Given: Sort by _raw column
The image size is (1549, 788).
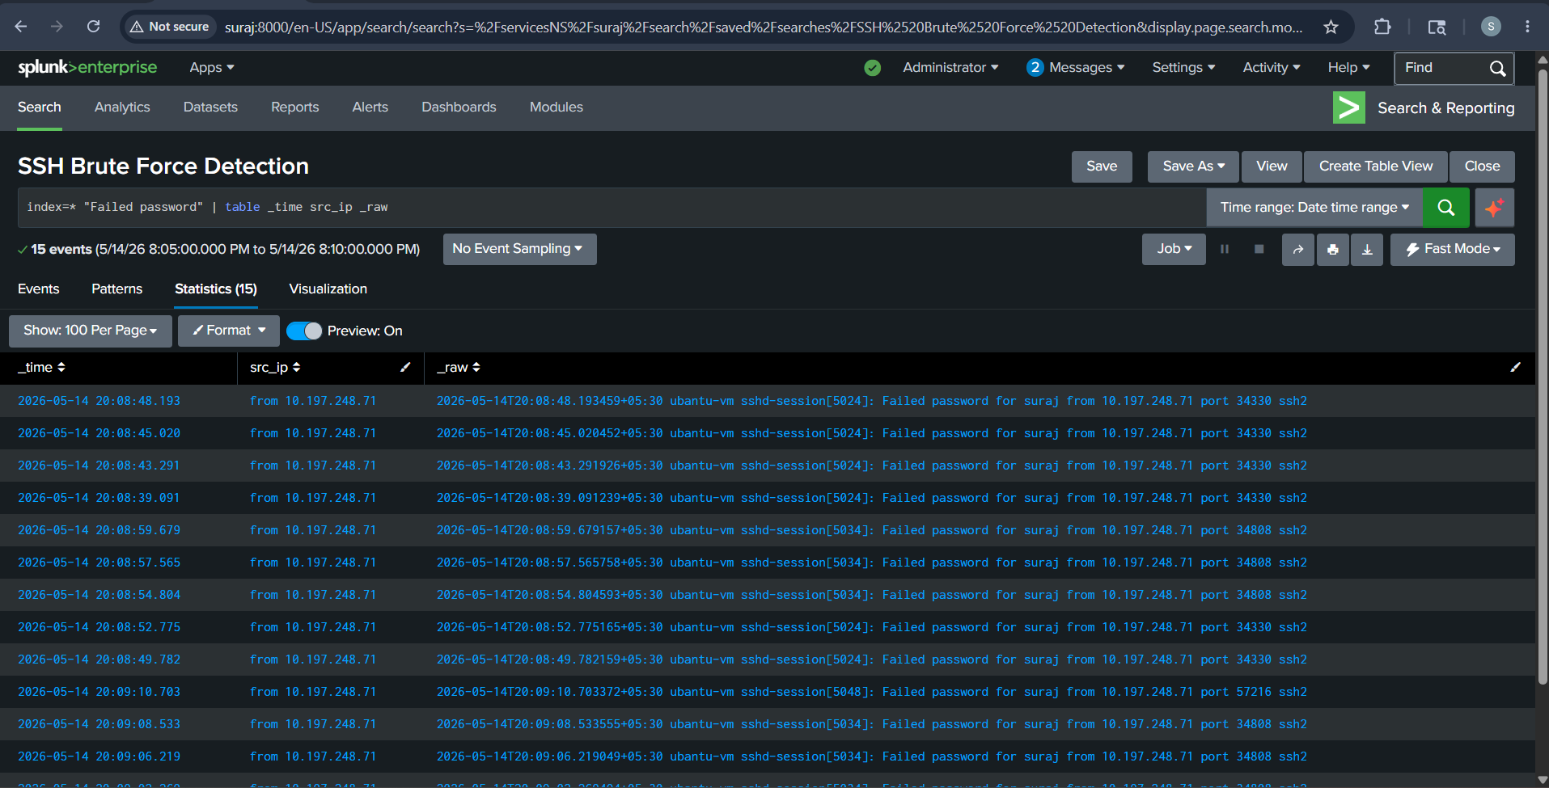Looking at the screenshot, I should pos(458,367).
